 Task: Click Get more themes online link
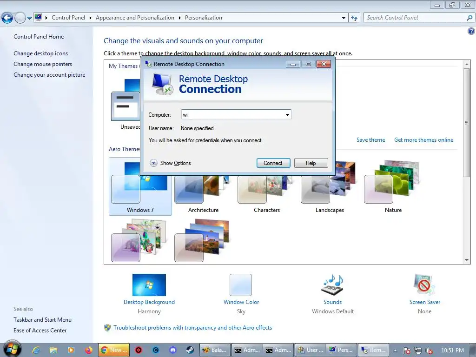423,140
